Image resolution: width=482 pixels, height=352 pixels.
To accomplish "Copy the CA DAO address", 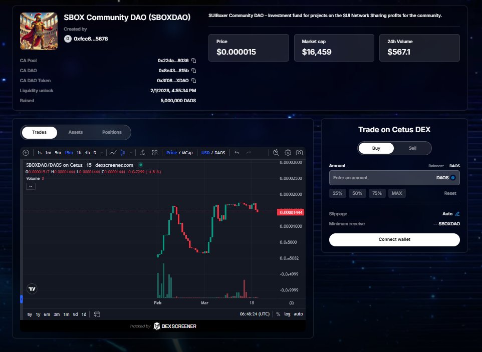I will (x=194, y=70).
